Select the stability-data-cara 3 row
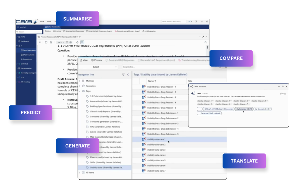The image size is (298, 191). tap(156, 150)
